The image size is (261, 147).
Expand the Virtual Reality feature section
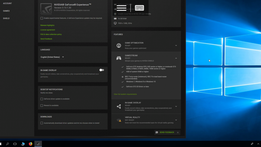[176, 120]
